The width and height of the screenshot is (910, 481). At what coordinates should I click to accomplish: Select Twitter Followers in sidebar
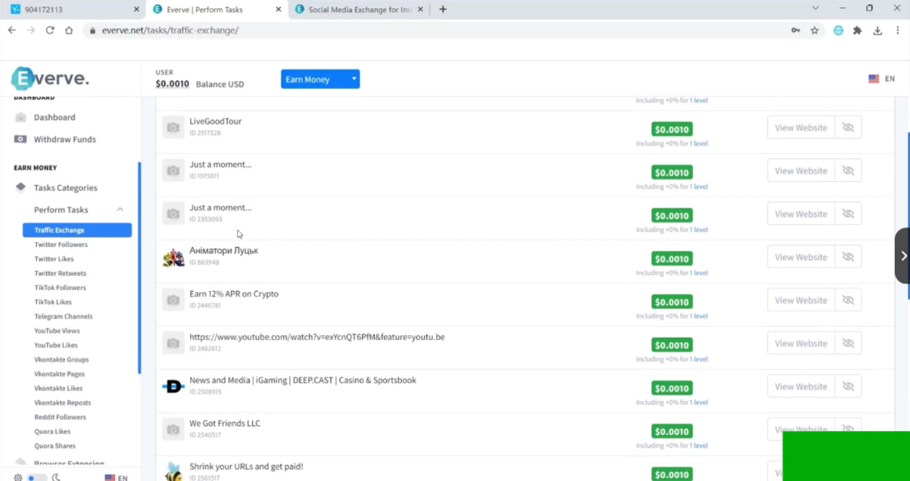pos(61,245)
